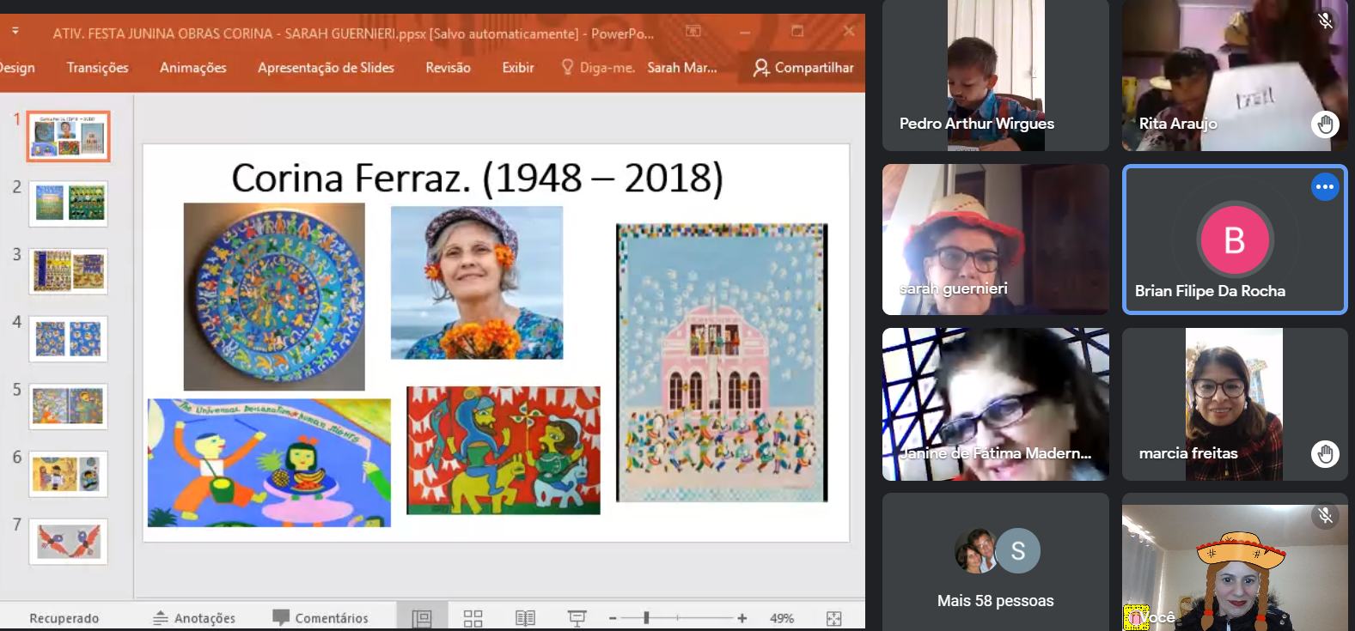Toggle the Comentários comments pane
1355x631 pixels.
(x=320, y=618)
